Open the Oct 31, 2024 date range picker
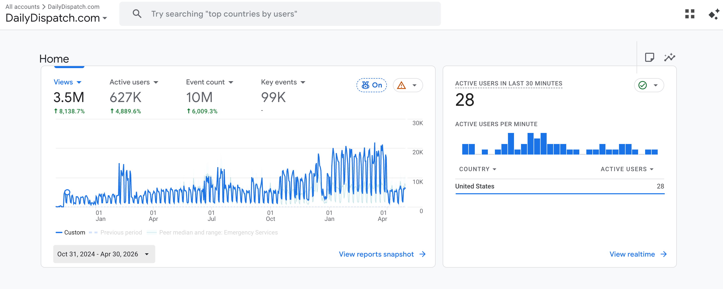 (104, 254)
